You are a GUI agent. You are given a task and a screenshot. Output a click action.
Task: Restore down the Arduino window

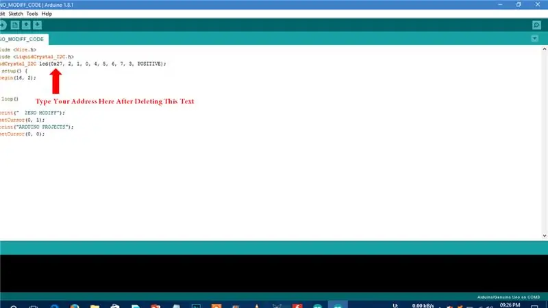coord(519,5)
